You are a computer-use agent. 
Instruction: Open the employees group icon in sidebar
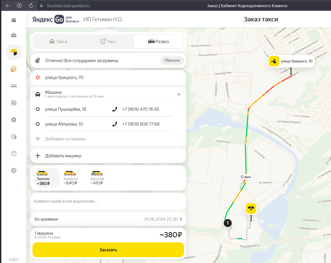[14, 86]
